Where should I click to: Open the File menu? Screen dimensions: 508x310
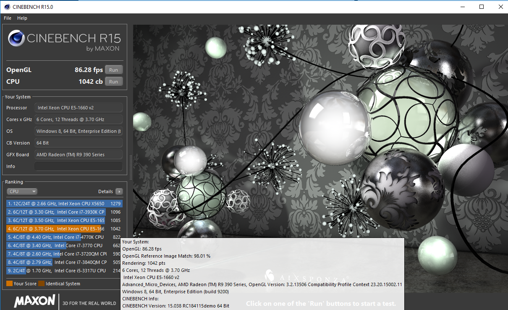(8, 18)
